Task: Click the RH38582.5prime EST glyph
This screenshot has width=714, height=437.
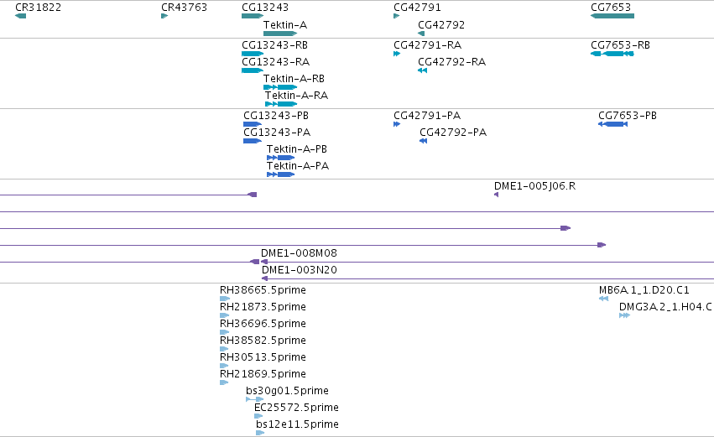Action: pos(224,350)
